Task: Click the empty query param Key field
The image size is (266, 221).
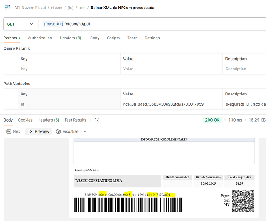Action: pos(69,69)
